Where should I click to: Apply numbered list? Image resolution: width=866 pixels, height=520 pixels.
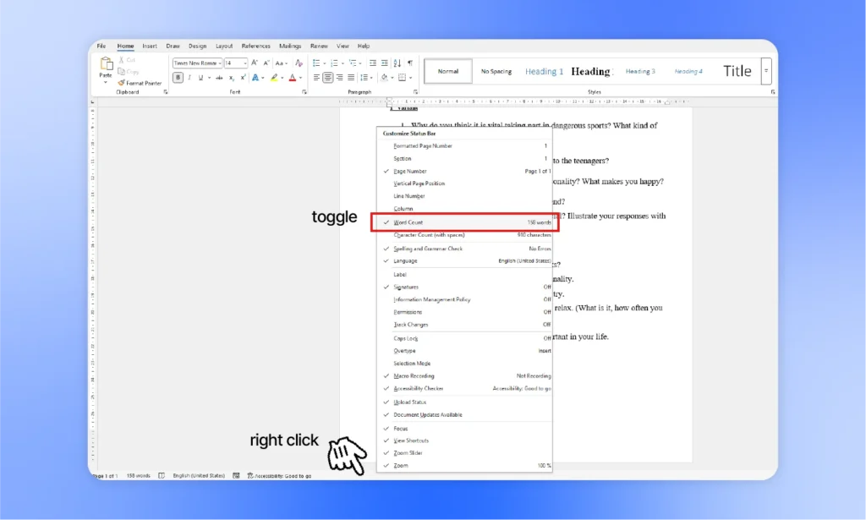coord(333,63)
